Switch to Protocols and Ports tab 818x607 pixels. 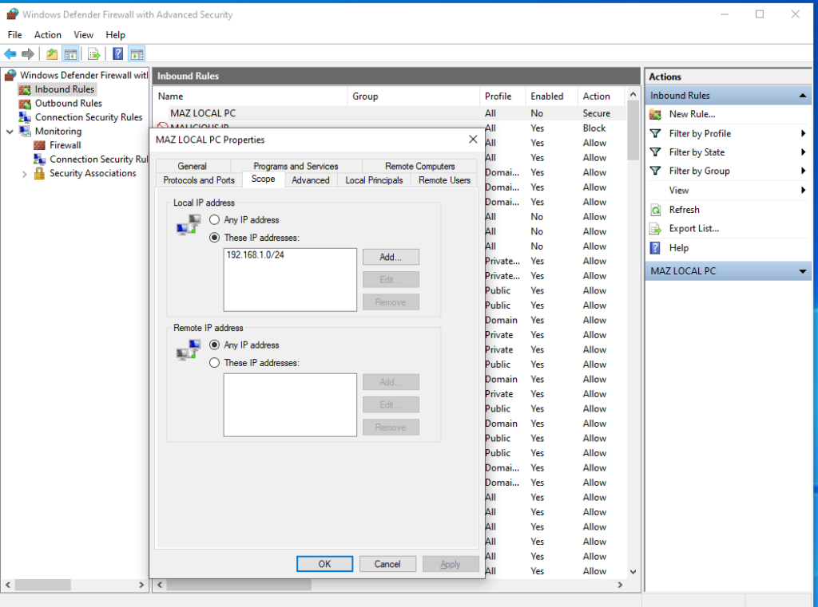199,179
